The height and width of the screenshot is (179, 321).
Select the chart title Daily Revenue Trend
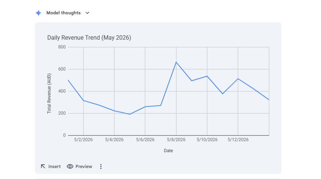click(x=89, y=38)
